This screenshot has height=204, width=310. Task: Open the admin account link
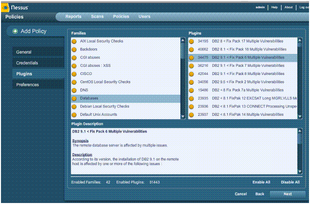tap(260, 7)
